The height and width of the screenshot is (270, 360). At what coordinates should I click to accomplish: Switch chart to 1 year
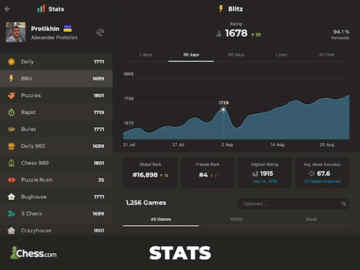(x=281, y=55)
